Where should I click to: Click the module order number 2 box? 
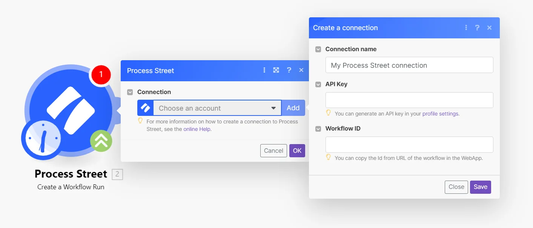click(117, 174)
